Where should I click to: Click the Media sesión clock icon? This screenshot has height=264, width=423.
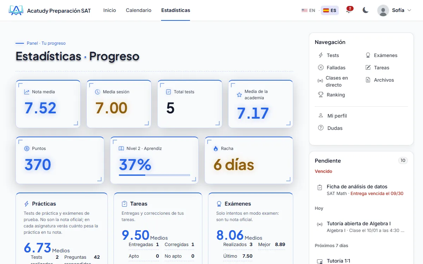[98, 92]
